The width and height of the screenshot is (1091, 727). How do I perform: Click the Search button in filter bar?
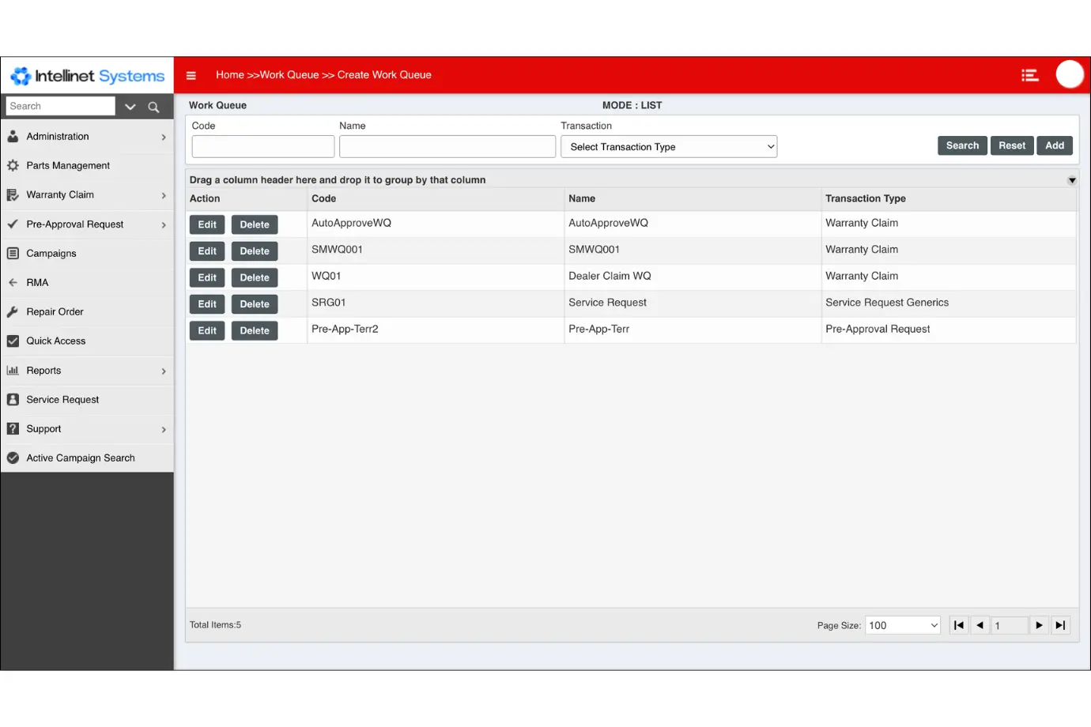[x=962, y=145]
